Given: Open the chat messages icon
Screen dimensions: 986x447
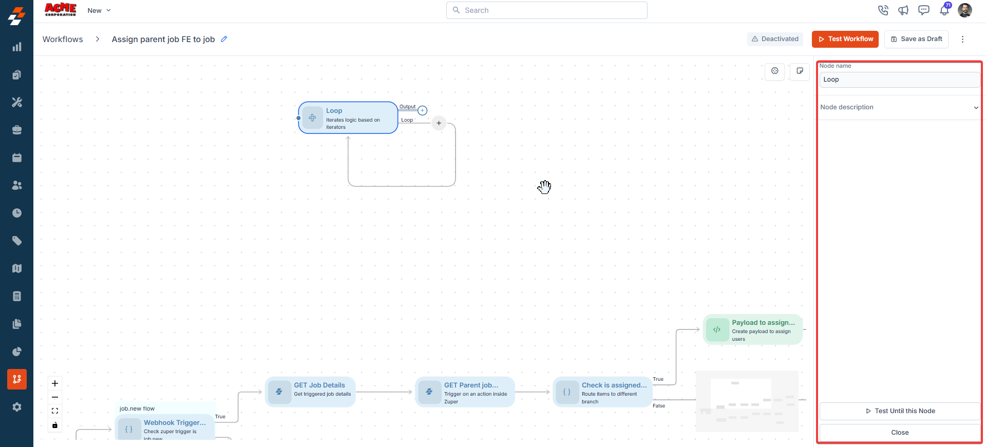Looking at the screenshot, I should 924,10.
